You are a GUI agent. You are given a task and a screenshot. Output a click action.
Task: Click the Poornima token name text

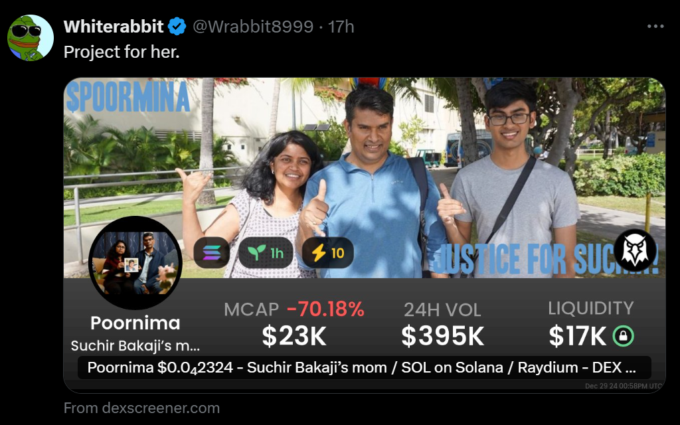(x=135, y=323)
